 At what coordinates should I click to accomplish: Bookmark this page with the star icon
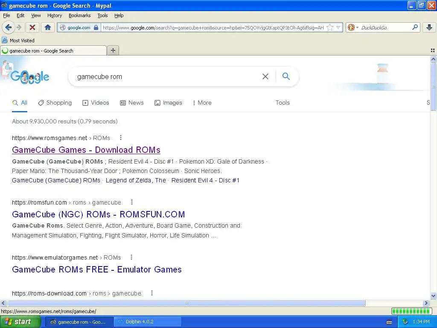click(330, 28)
